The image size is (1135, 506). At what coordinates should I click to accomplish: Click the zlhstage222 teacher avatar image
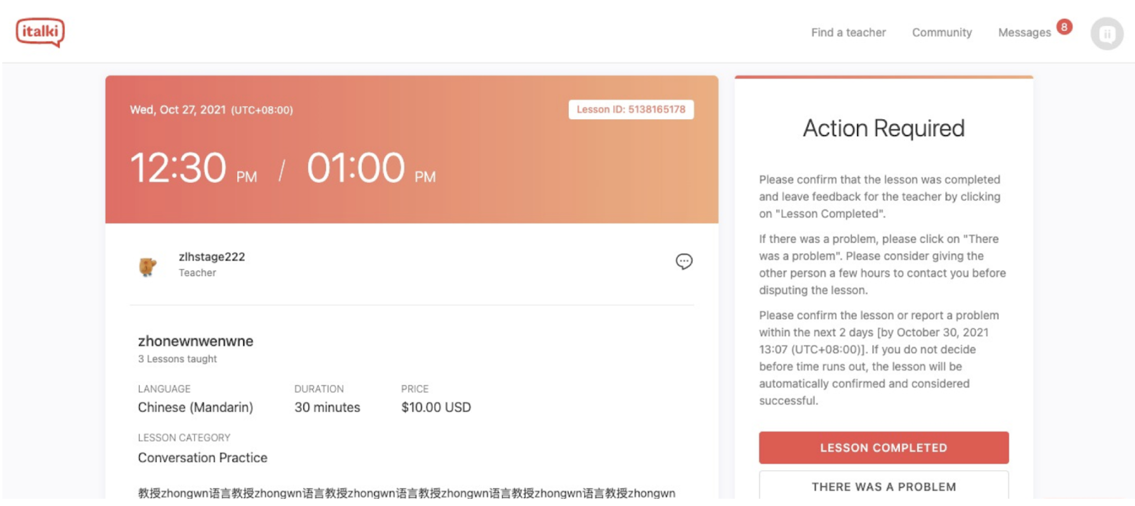[x=148, y=266]
